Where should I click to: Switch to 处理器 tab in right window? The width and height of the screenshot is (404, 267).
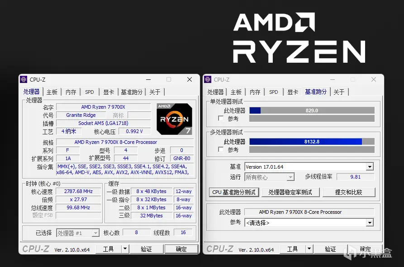(215, 92)
